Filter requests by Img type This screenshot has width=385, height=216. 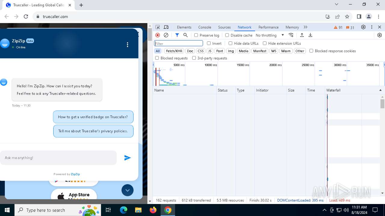click(231, 51)
